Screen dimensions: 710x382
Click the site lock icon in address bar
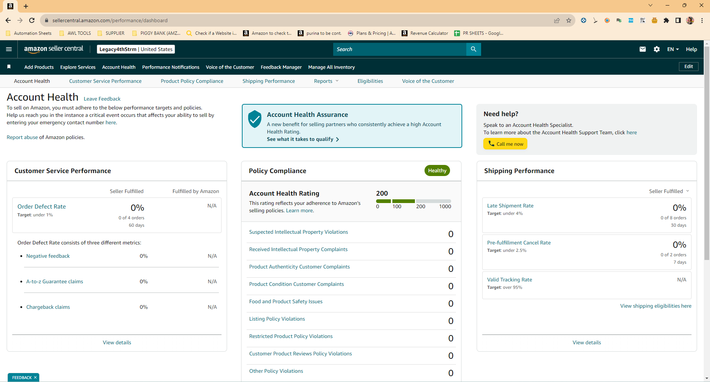(47, 20)
